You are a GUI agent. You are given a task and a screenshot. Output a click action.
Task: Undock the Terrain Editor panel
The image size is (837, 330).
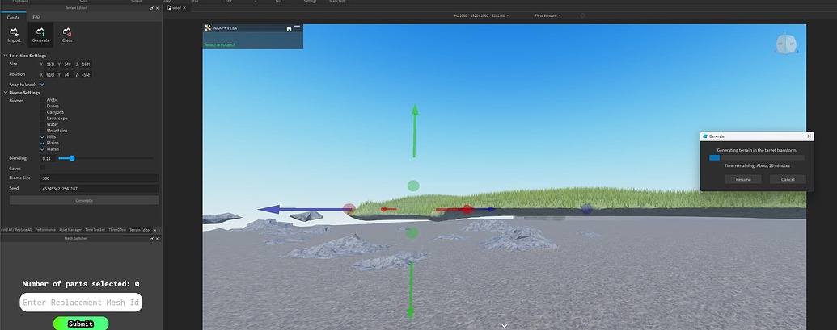coord(151,8)
